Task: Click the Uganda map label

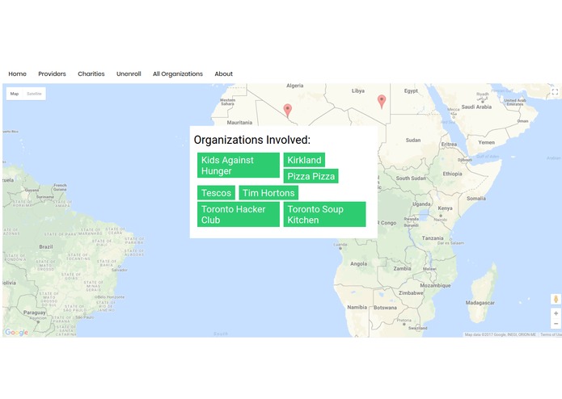Action: (421, 204)
